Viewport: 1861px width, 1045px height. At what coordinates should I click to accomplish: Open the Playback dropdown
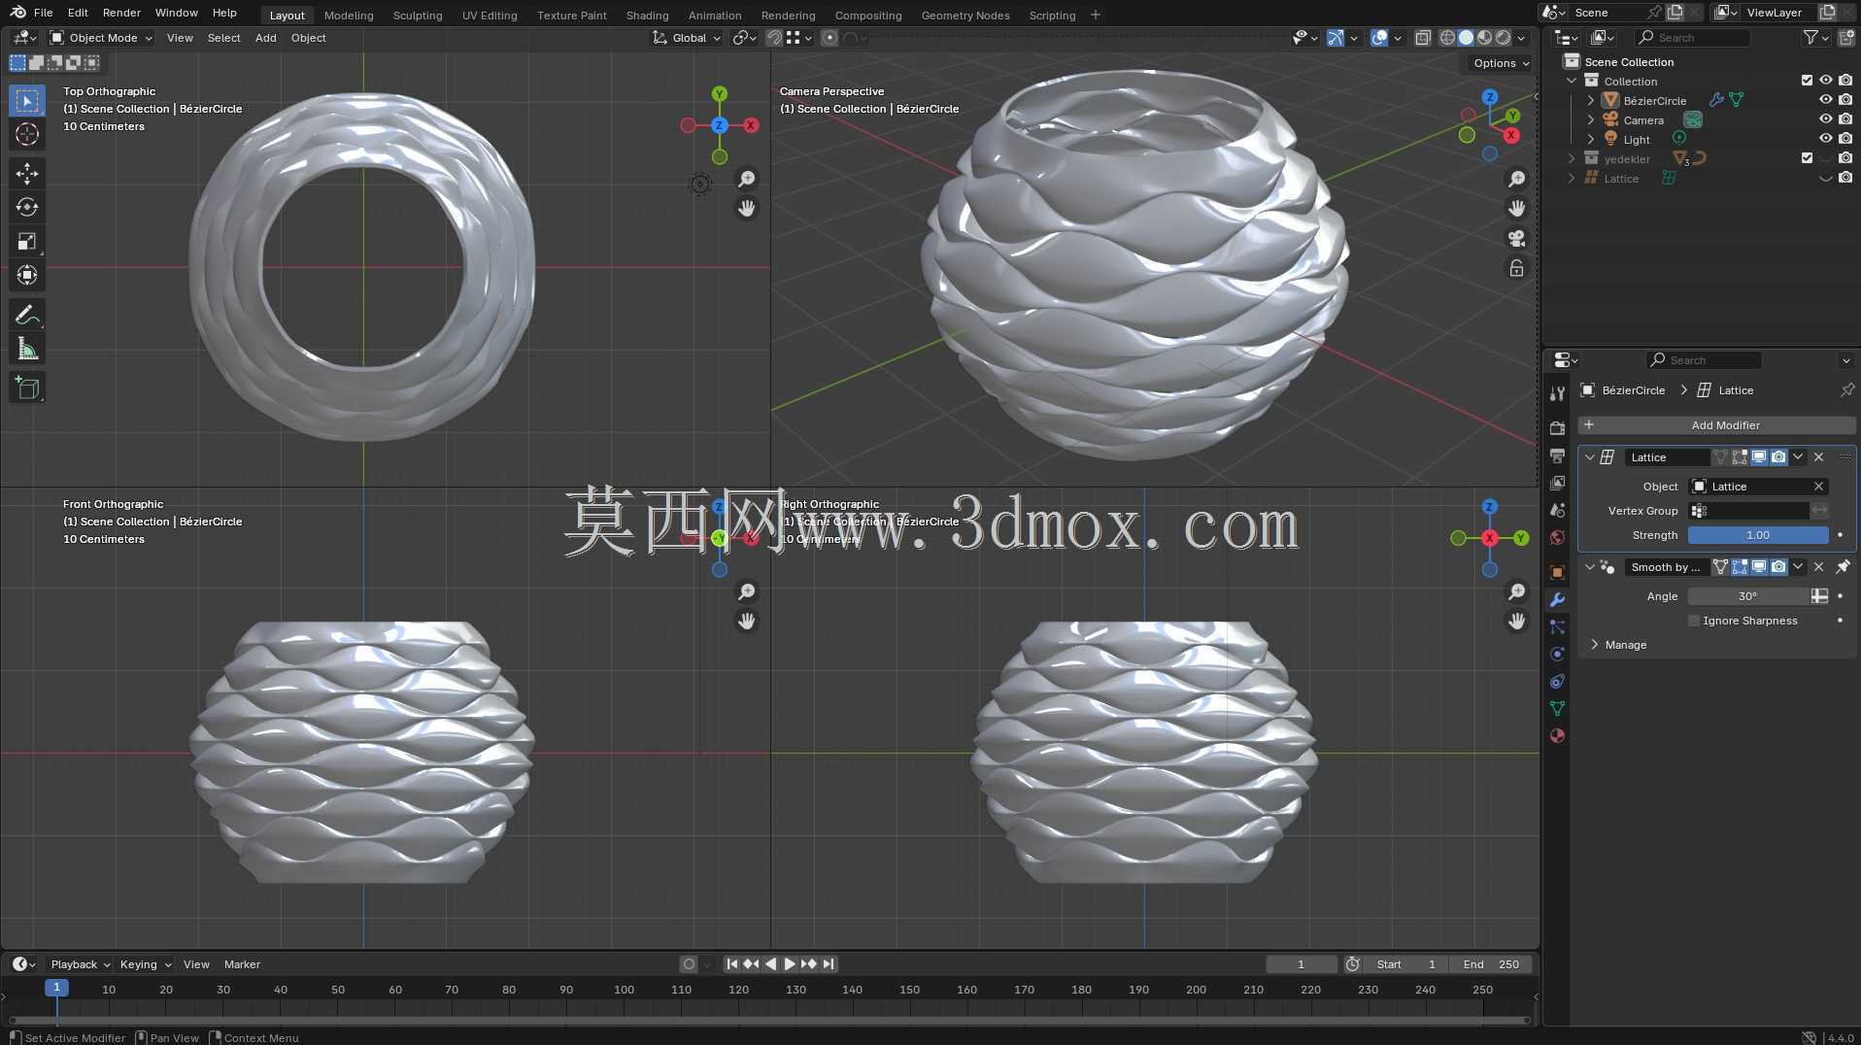(x=81, y=964)
